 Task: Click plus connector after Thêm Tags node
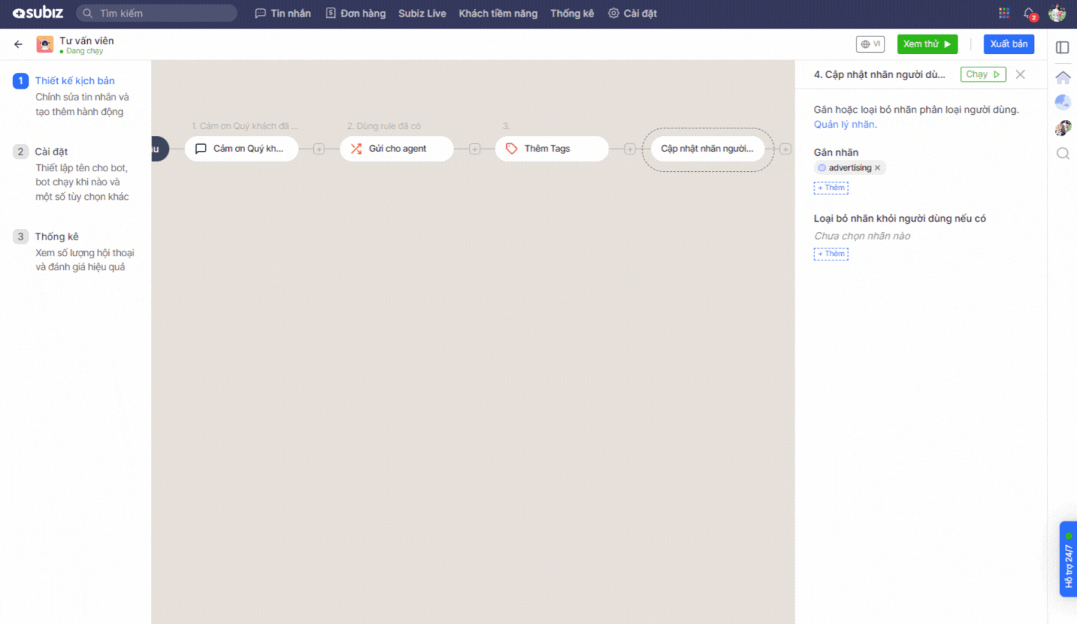pyautogui.click(x=630, y=149)
